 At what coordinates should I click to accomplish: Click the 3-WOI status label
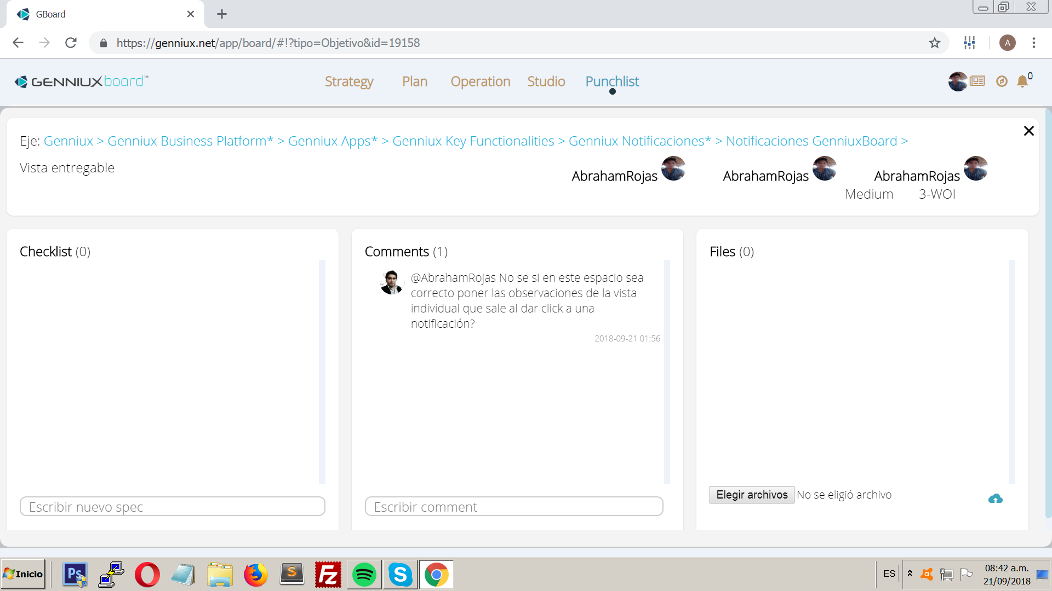pyautogui.click(x=937, y=194)
